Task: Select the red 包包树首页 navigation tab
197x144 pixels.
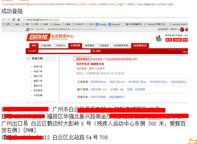Action: point(140,46)
